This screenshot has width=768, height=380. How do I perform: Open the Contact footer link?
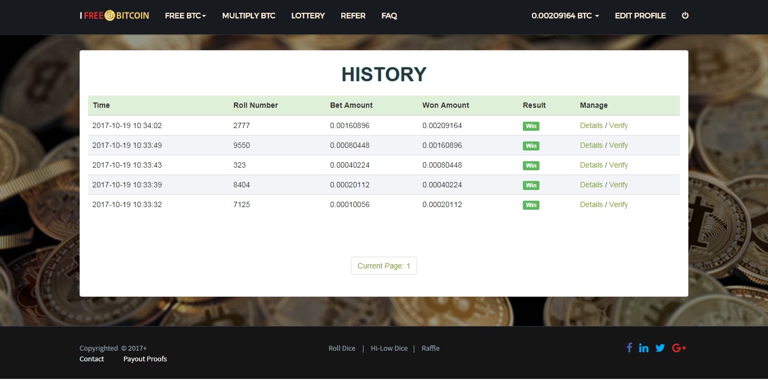[x=92, y=359]
